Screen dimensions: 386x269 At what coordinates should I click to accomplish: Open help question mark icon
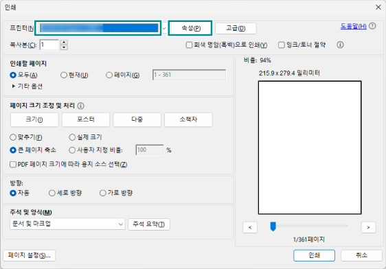(372, 26)
